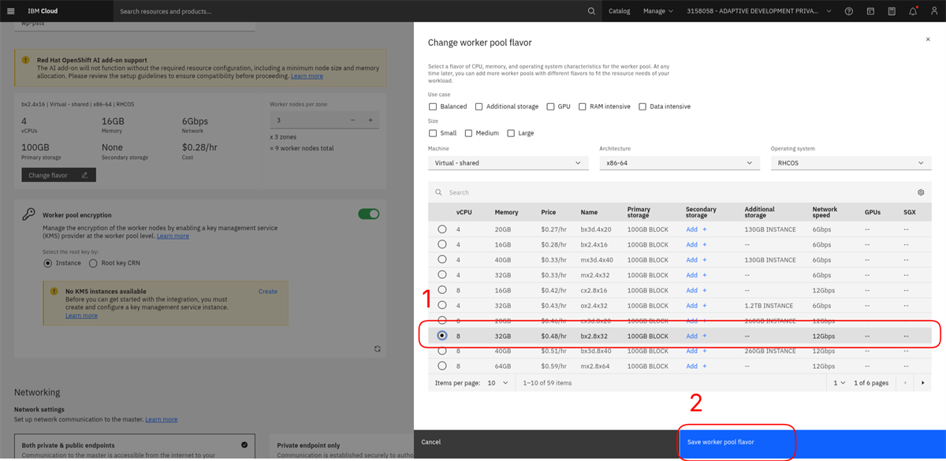Check the Medium size filter
Screen dimensions: 946x461
click(x=468, y=133)
